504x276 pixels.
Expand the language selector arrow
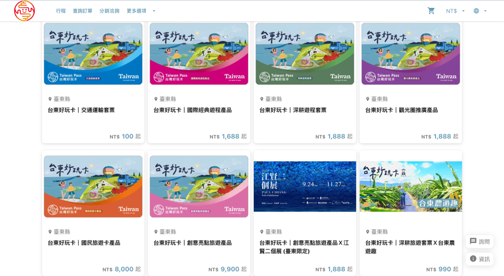[485, 11]
